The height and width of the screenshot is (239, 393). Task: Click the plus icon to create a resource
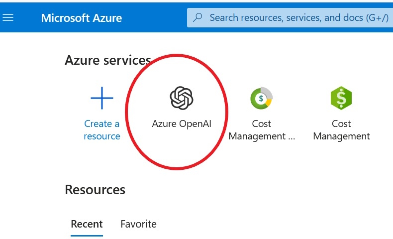pyautogui.click(x=102, y=98)
